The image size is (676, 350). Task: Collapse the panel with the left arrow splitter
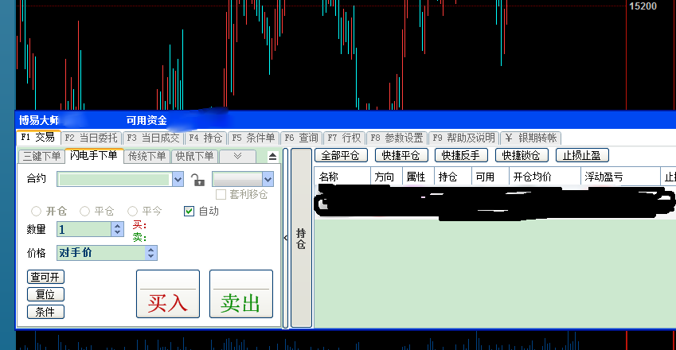286,237
